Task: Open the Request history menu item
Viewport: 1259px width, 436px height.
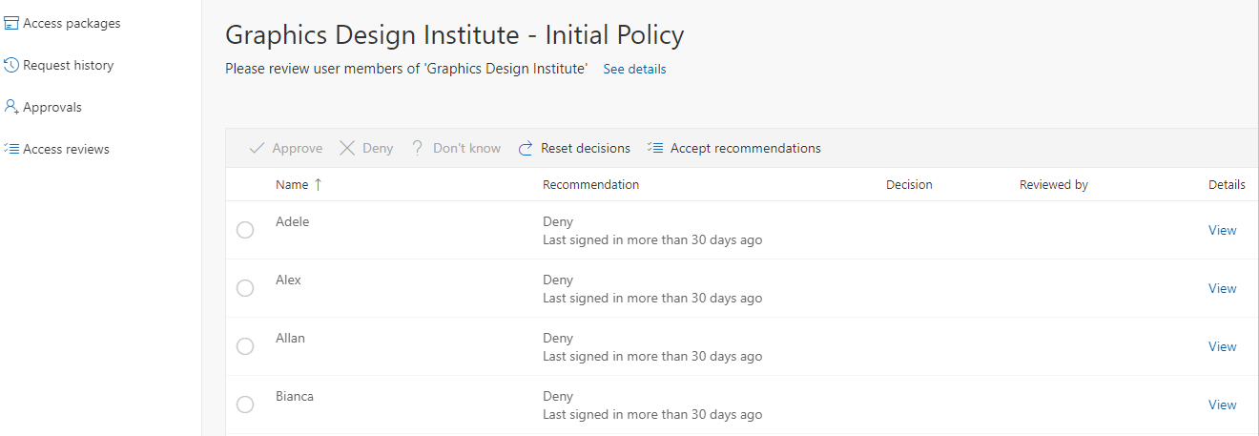Action: tap(68, 65)
